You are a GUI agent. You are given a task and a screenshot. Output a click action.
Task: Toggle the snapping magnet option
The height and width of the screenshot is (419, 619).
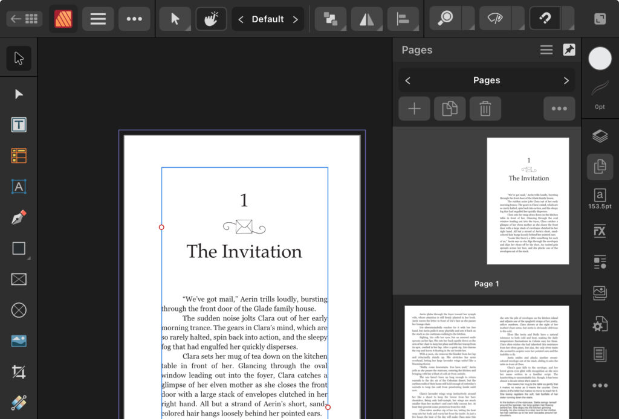(x=545, y=19)
